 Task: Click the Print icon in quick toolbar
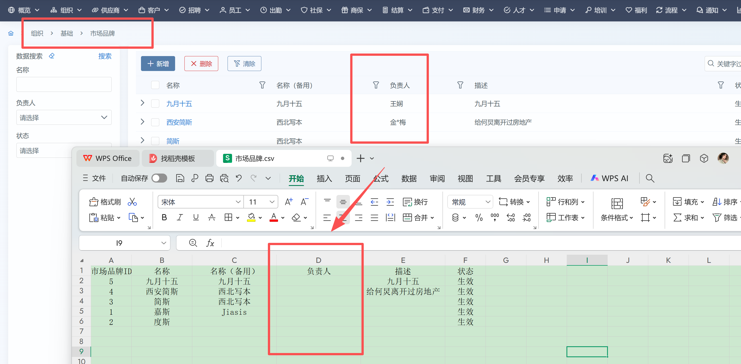(209, 178)
